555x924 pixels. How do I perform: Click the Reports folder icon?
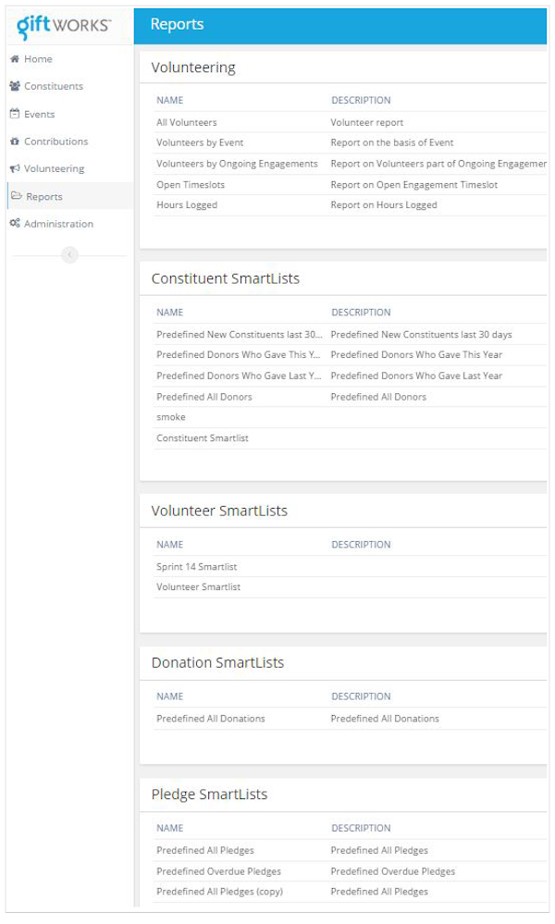[x=17, y=196]
